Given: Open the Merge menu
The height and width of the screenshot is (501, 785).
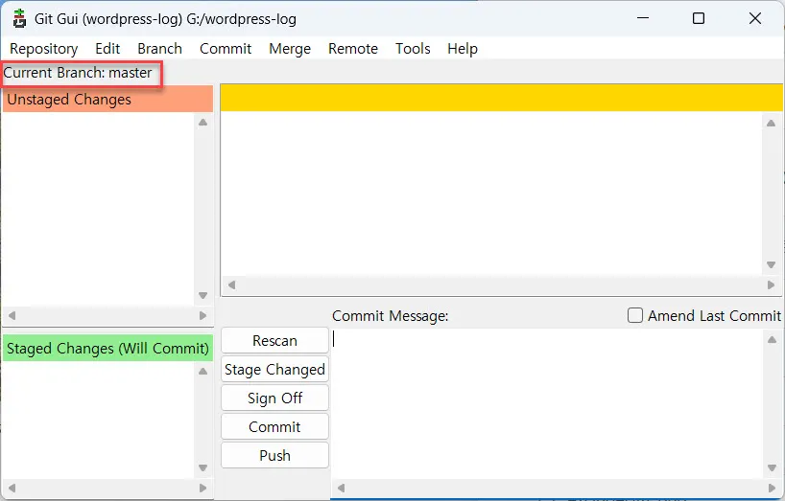Looking at the screenshot, I should 289,49.
